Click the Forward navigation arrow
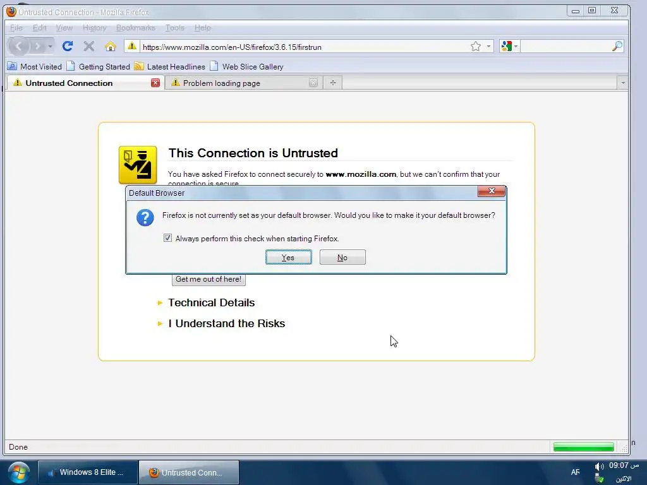The width and height of the screenshot is (647, 485). tap(38, 46)
